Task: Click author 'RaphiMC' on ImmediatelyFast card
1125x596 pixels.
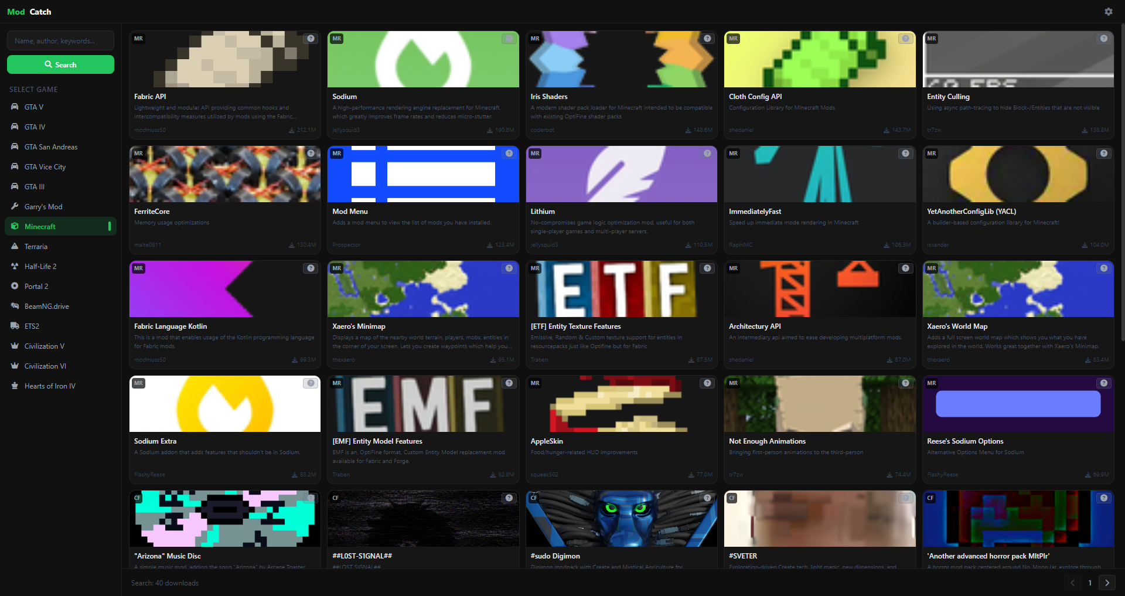Action: (x=741, y=245)
